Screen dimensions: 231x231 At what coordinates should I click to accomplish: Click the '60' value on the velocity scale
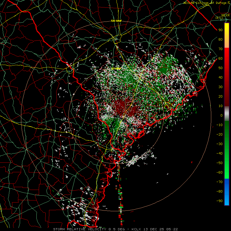click(x=220, y=59)
